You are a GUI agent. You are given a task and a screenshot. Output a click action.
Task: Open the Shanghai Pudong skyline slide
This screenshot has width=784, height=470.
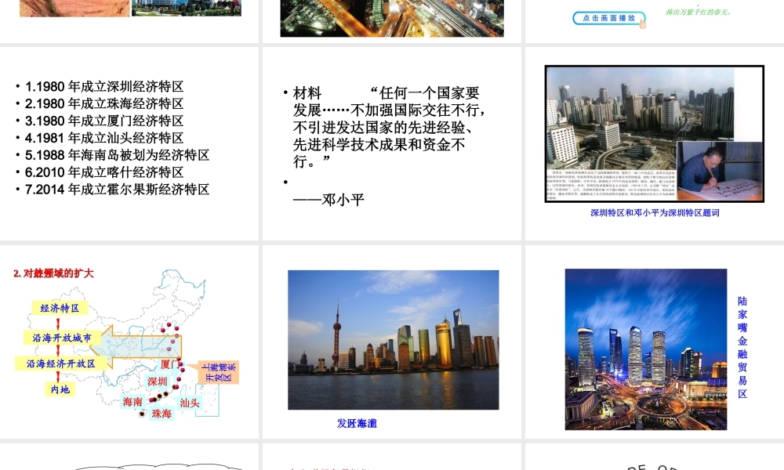[392, 342]
